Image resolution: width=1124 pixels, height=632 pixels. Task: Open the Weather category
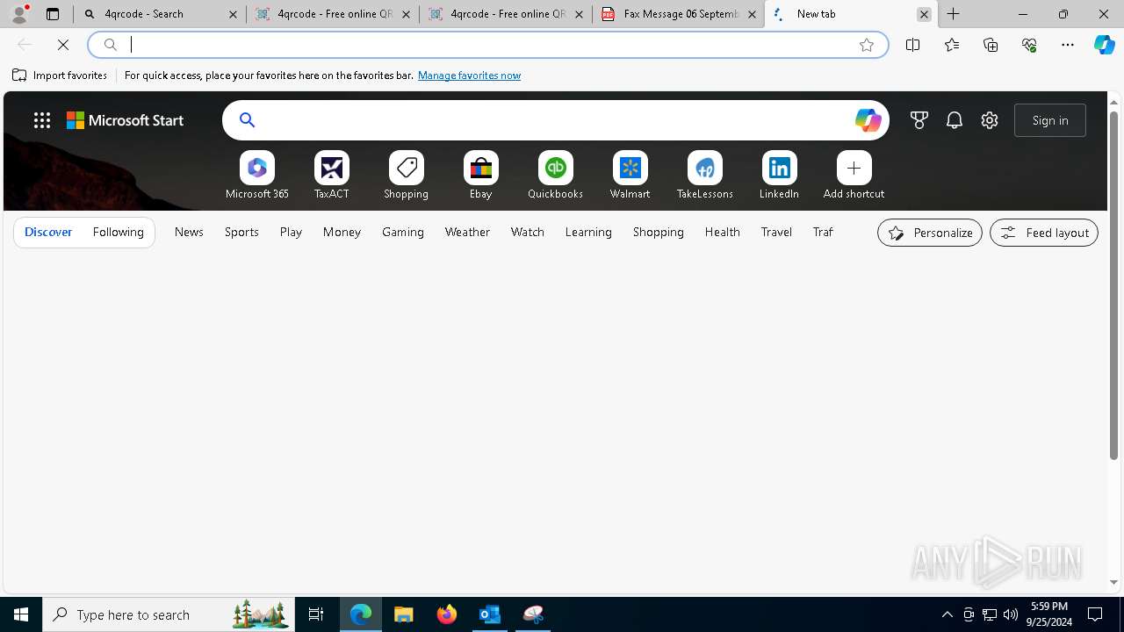click(467, 232)
